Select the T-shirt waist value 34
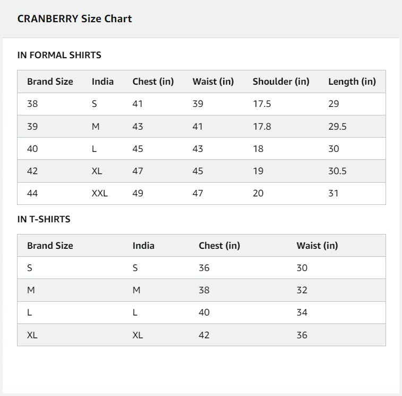This screenshot has width=402, height=396. point(302,312)
